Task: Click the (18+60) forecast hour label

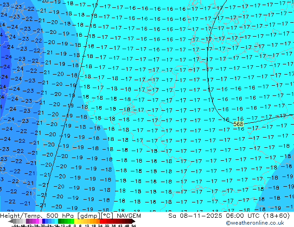Action: point(276,216)
